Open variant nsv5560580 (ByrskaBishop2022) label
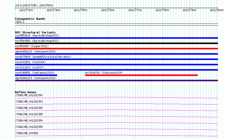Viewport: 225px width, 139px height. pyautogui.click(x=37, y=41)
